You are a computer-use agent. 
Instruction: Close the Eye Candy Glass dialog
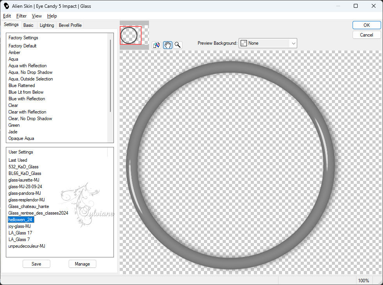(374, 6)
